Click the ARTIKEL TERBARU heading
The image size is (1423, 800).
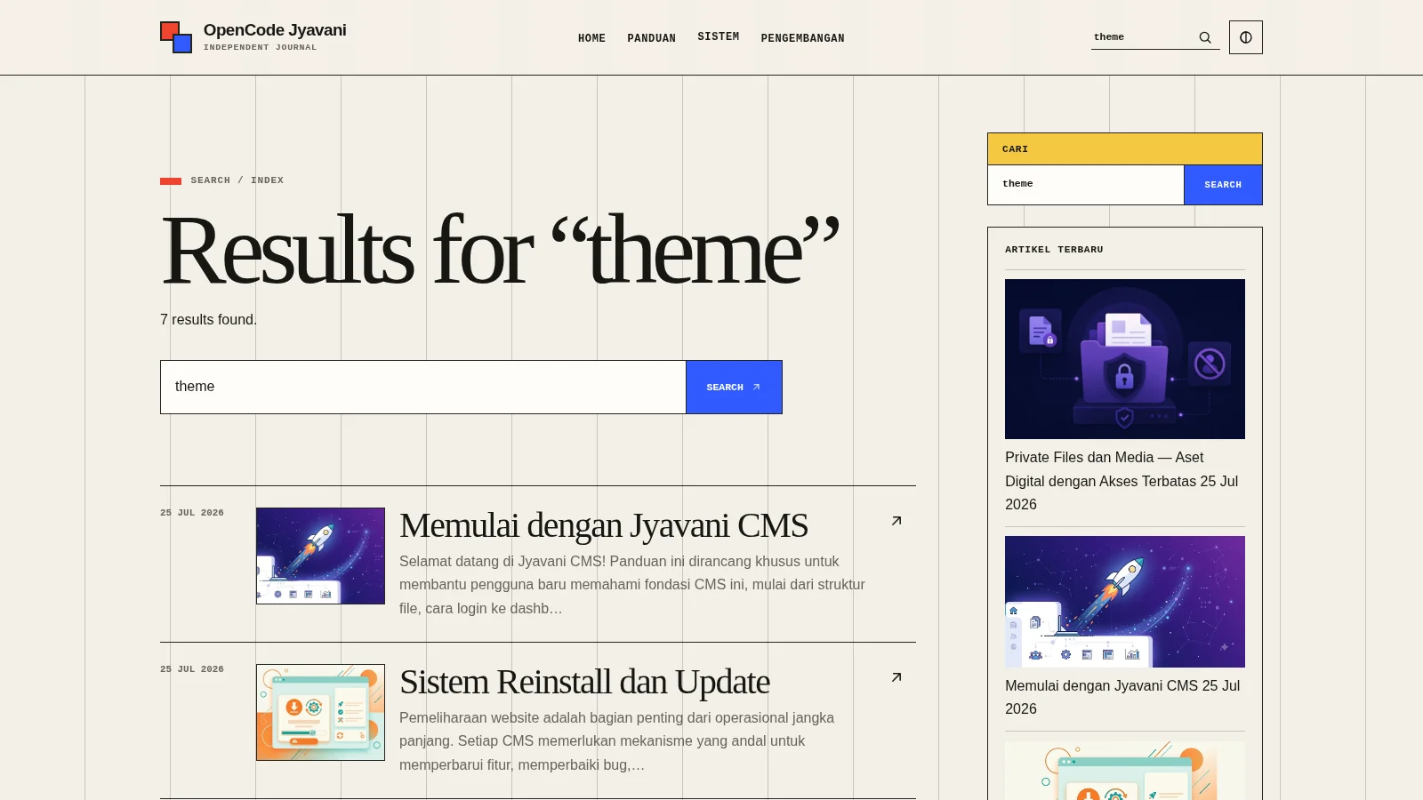coord(1054,250)
